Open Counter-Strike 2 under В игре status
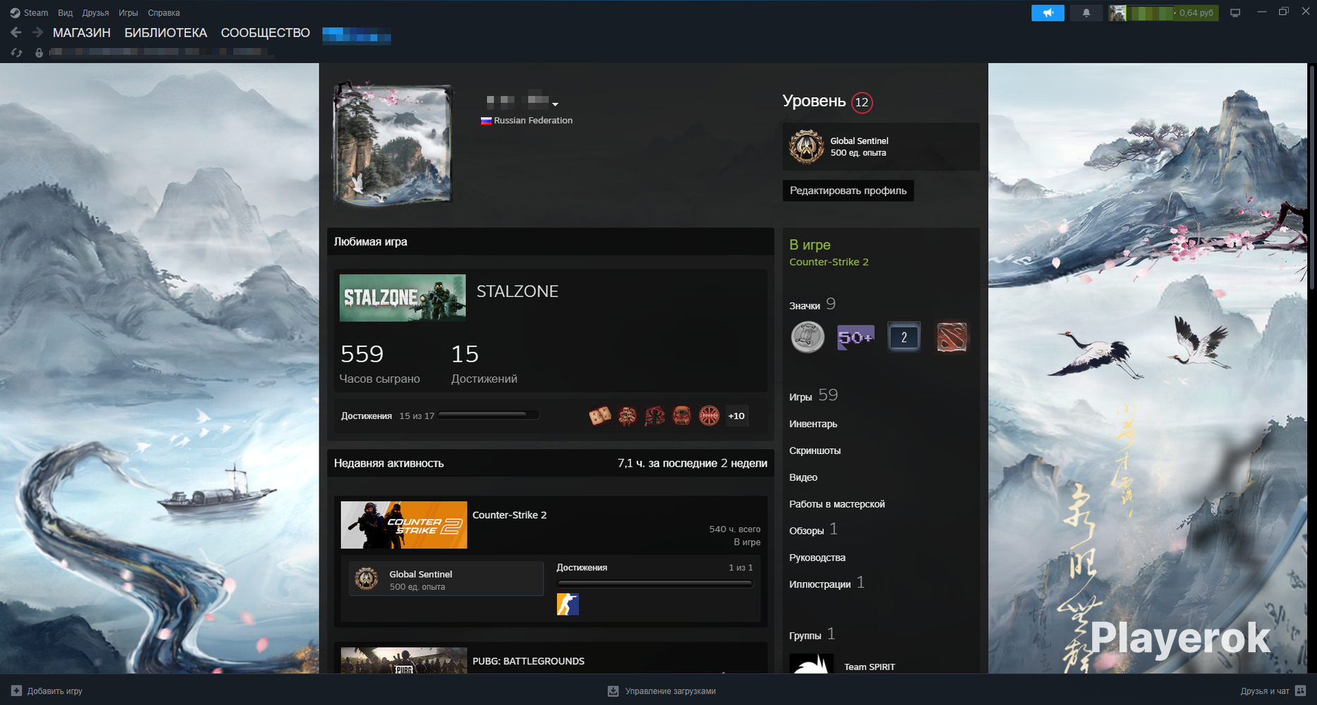This screenshot has width=1317, height=705. pos(829,262)
